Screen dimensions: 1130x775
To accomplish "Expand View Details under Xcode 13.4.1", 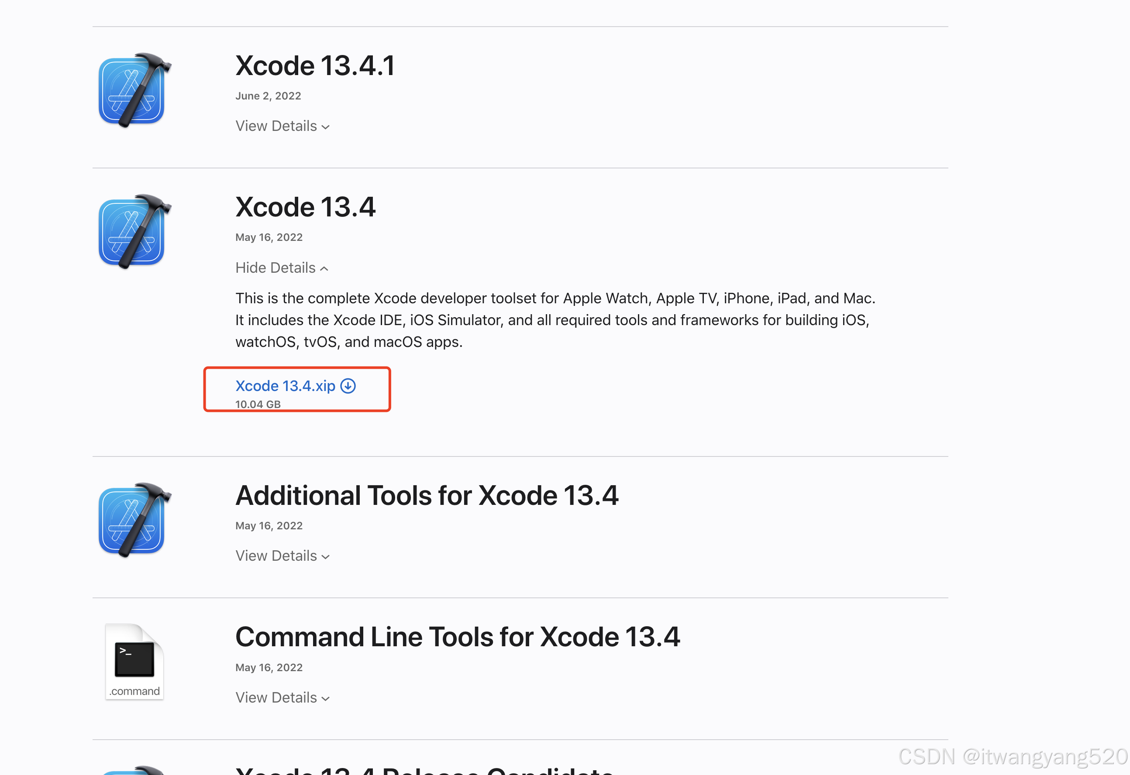I will pos(282,126).
